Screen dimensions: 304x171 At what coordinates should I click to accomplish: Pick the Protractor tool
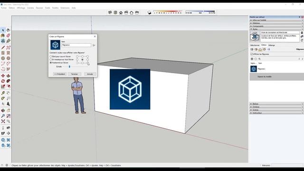pos(3,98)
